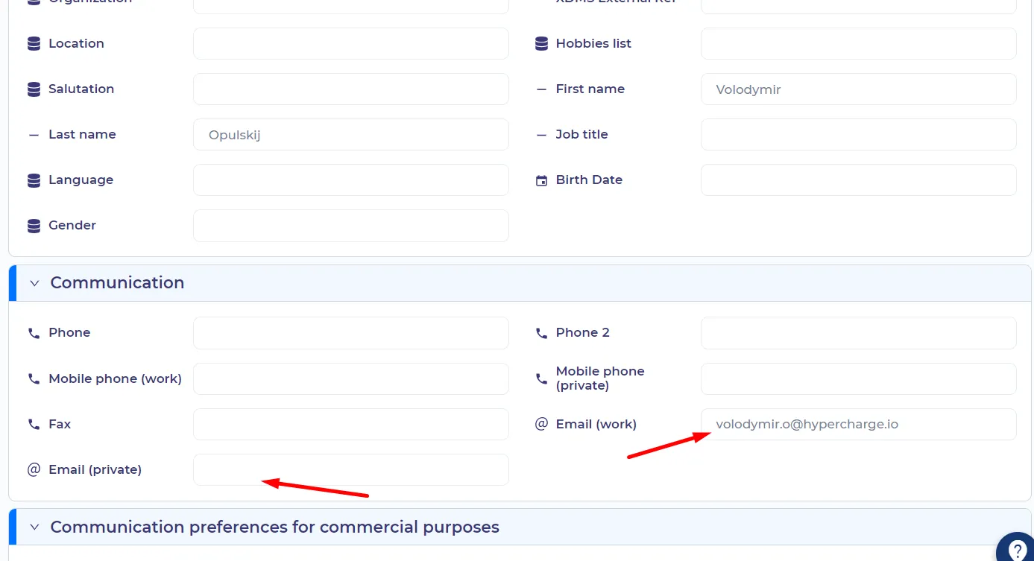1034x561 pixels.
Task: Click the database icon beside Hobbies list
Action: (541, 44)
